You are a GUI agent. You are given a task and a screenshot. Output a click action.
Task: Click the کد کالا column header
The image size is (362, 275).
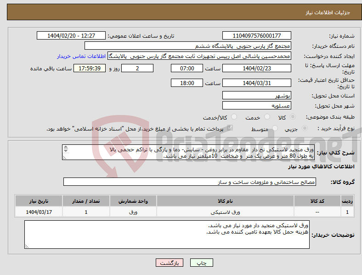click(317, 201)
